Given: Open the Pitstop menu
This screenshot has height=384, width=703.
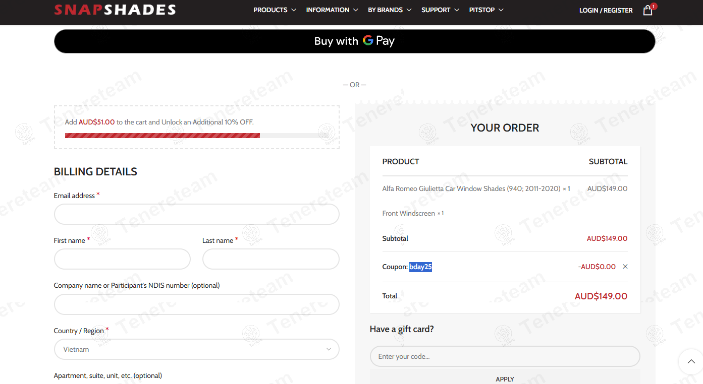Looking at the screenshot, I should tap(486, 10).
